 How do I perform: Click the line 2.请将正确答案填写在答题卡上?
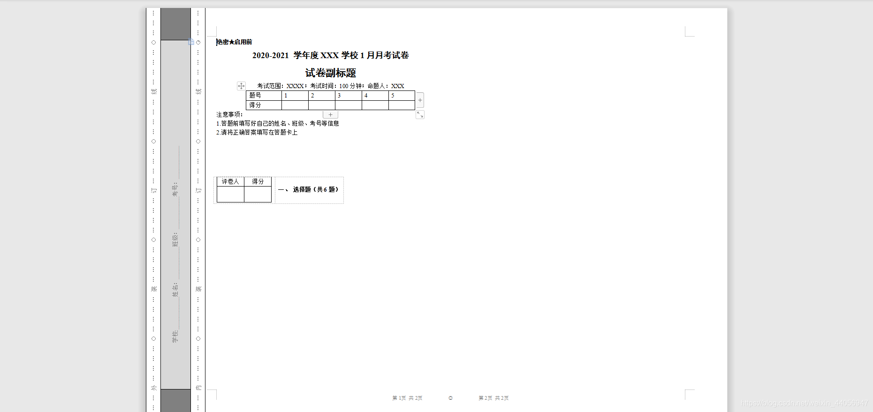257,132
